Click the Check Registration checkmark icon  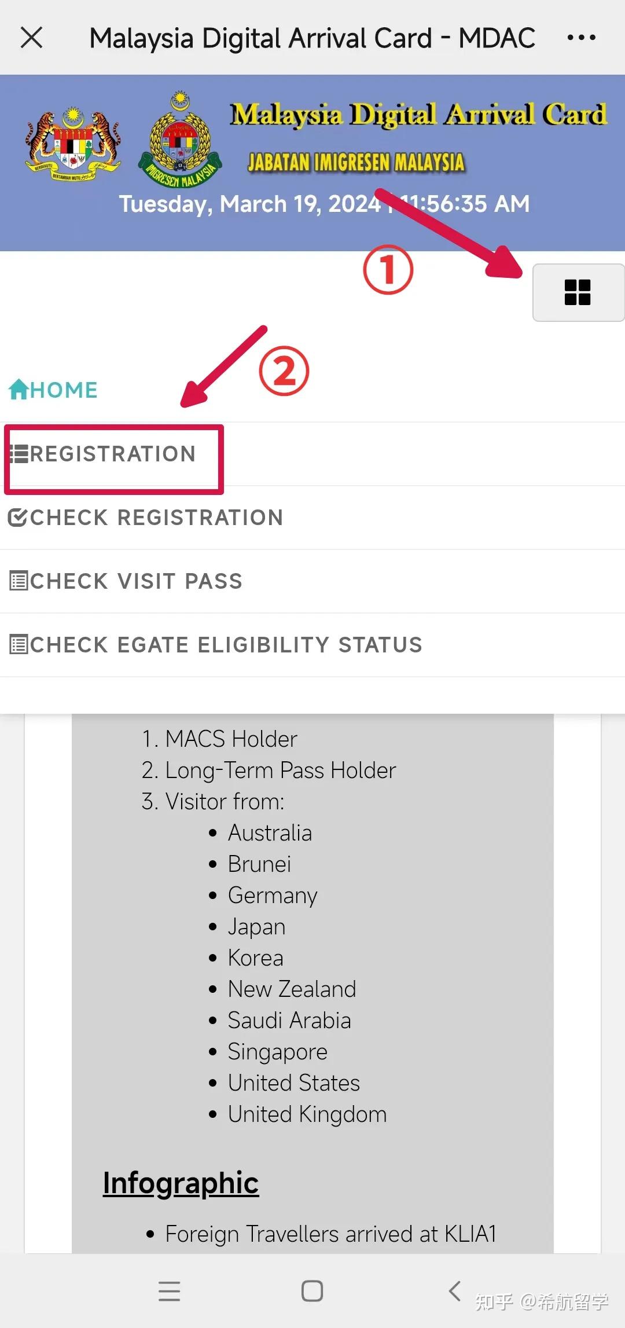17,518
